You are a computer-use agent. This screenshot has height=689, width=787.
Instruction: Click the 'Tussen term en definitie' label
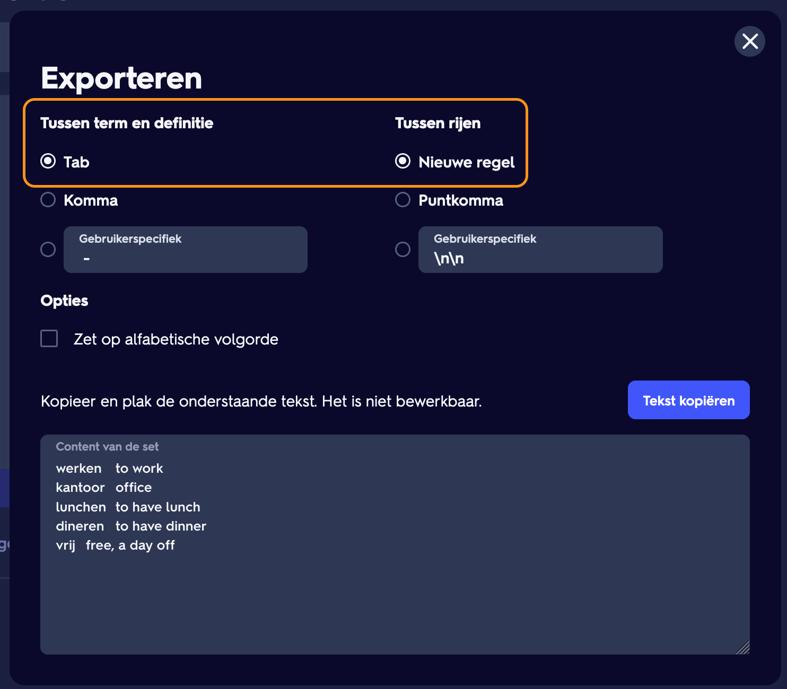127,123
